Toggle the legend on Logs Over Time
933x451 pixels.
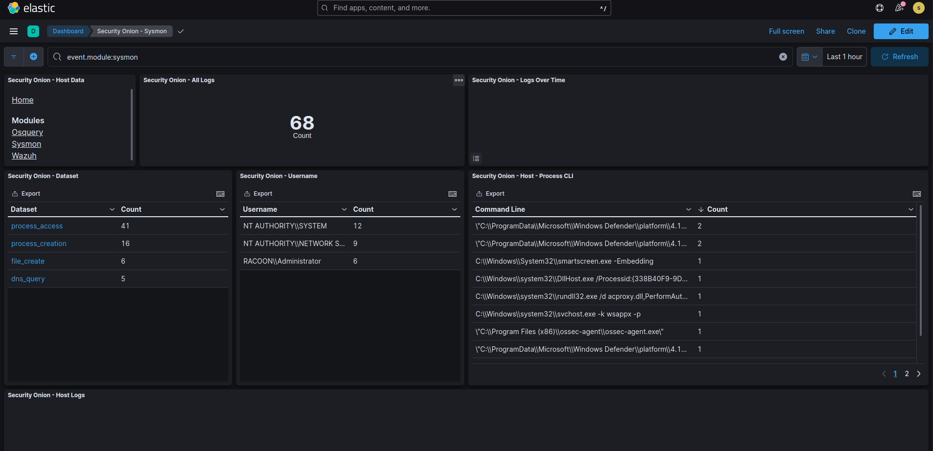pos(476,158)
